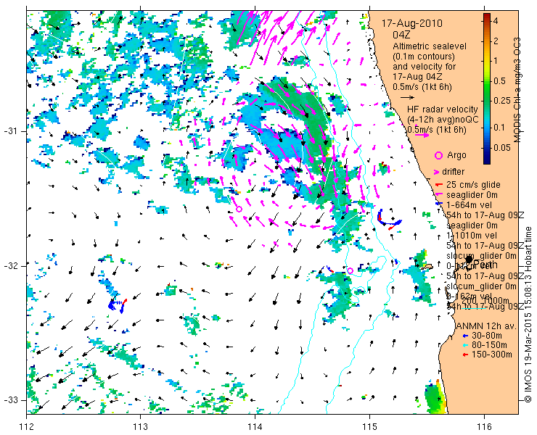Viewport: 537px width, 435px height.
Task: Click the colorbar tick label 0.5
Action: coord(499,81)
